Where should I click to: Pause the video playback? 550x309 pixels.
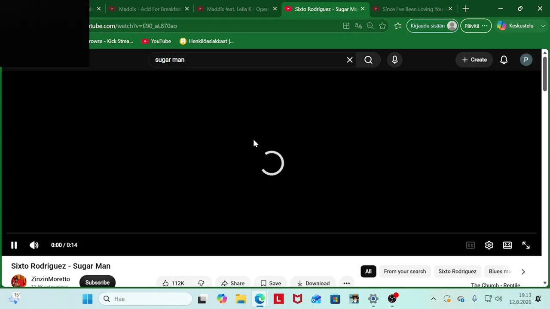14,245
